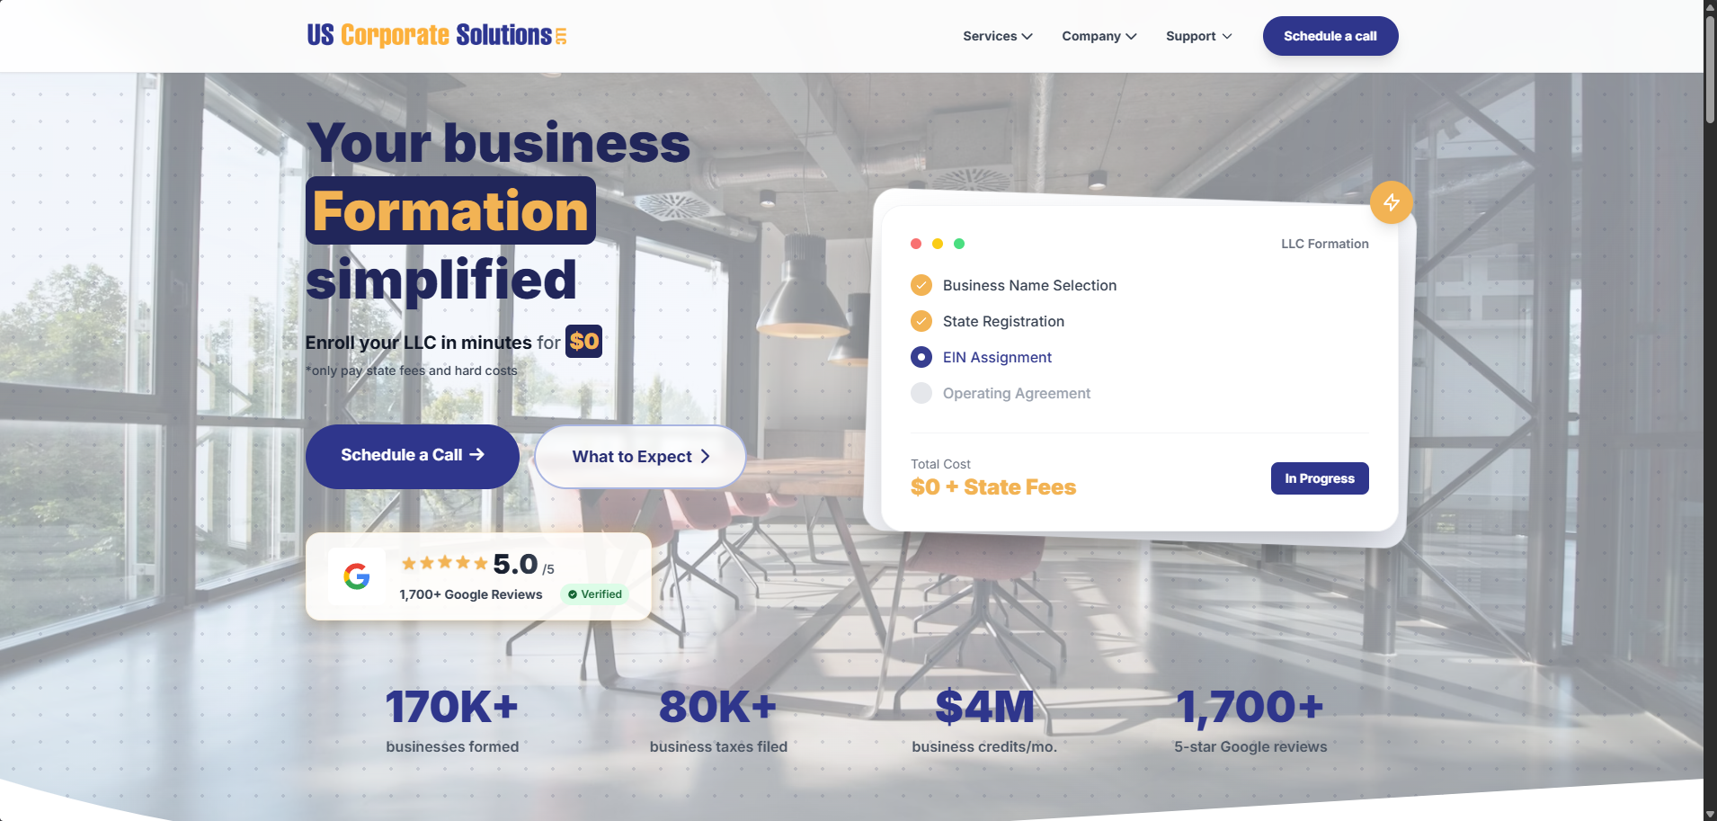Toggle the Business Name Selection checkmark
Image resolution: width=1717 pixels, height=821 pixels.
(x=921, y=285)
